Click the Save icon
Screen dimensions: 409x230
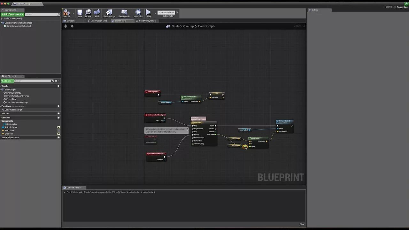(80, 12)
